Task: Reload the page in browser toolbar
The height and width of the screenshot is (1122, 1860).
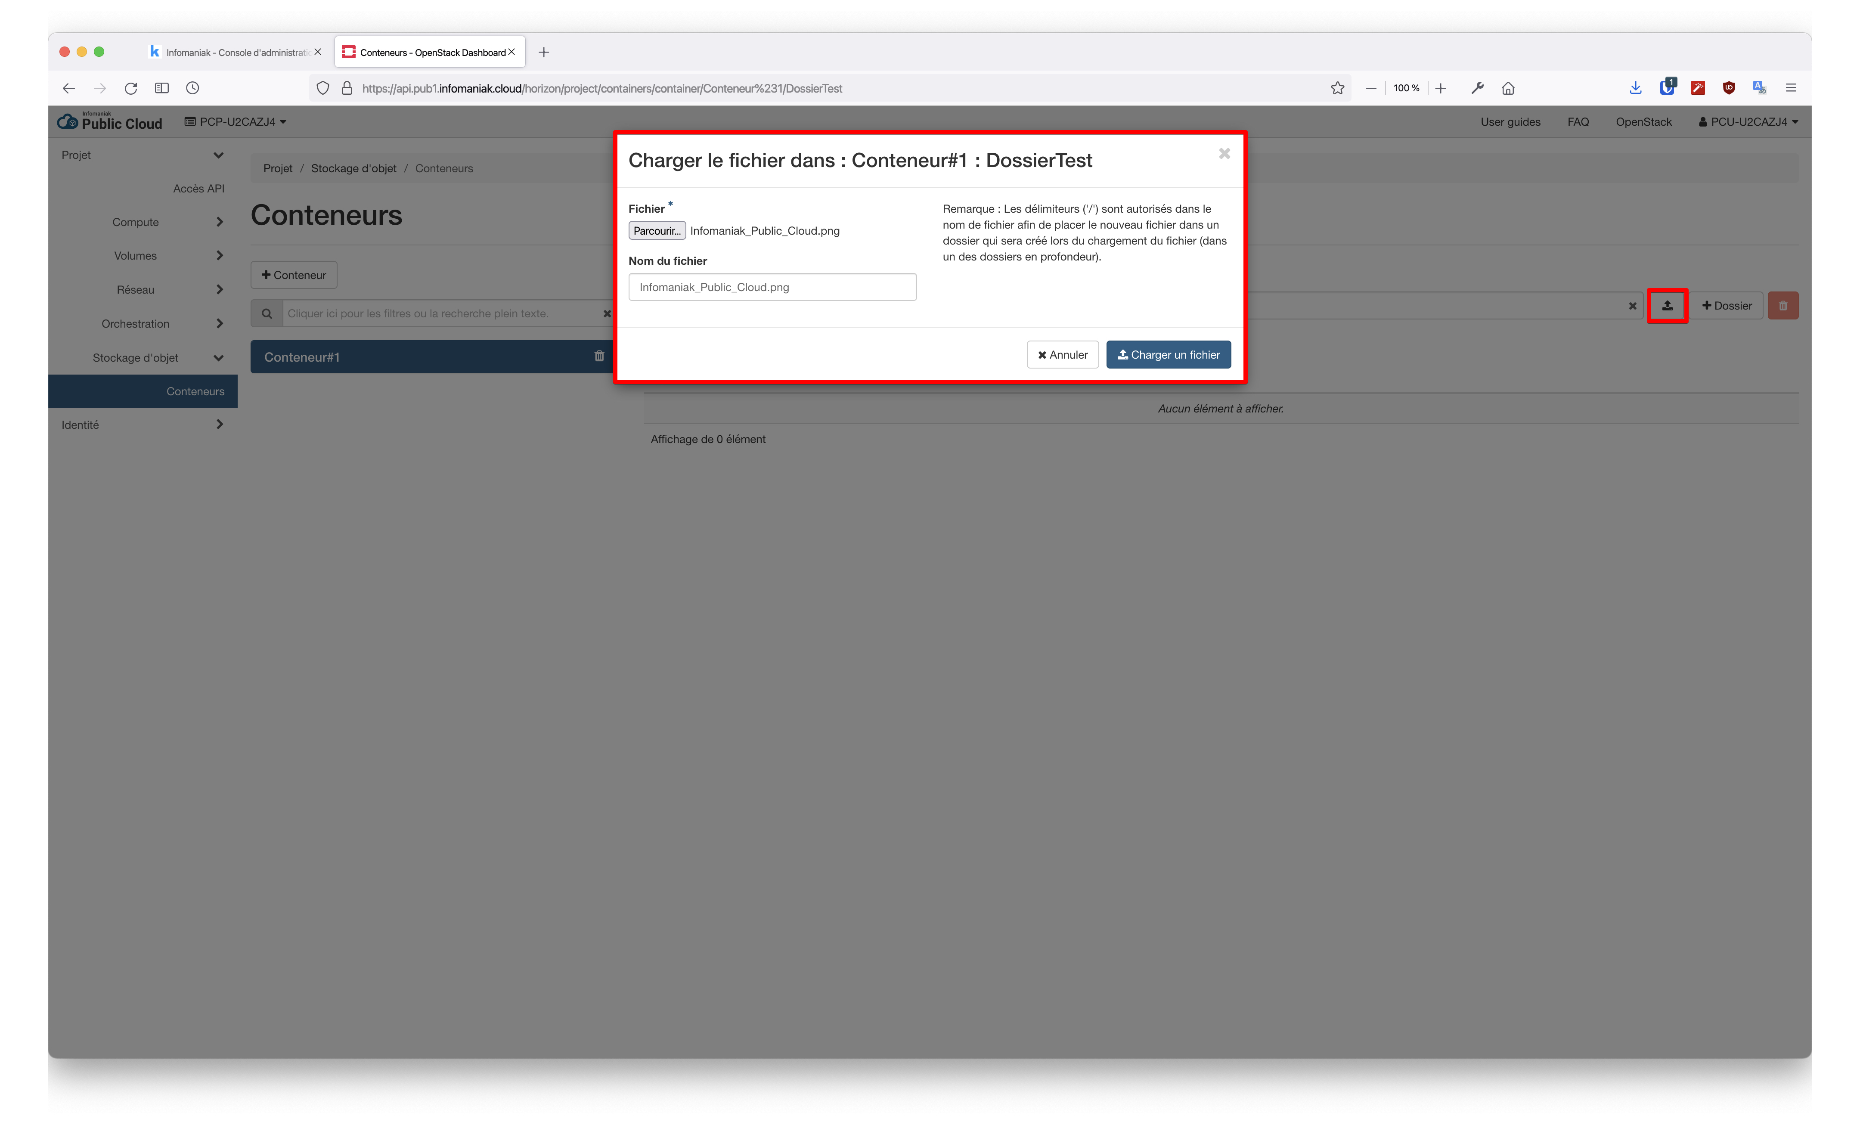Action: tap(130, 88)
